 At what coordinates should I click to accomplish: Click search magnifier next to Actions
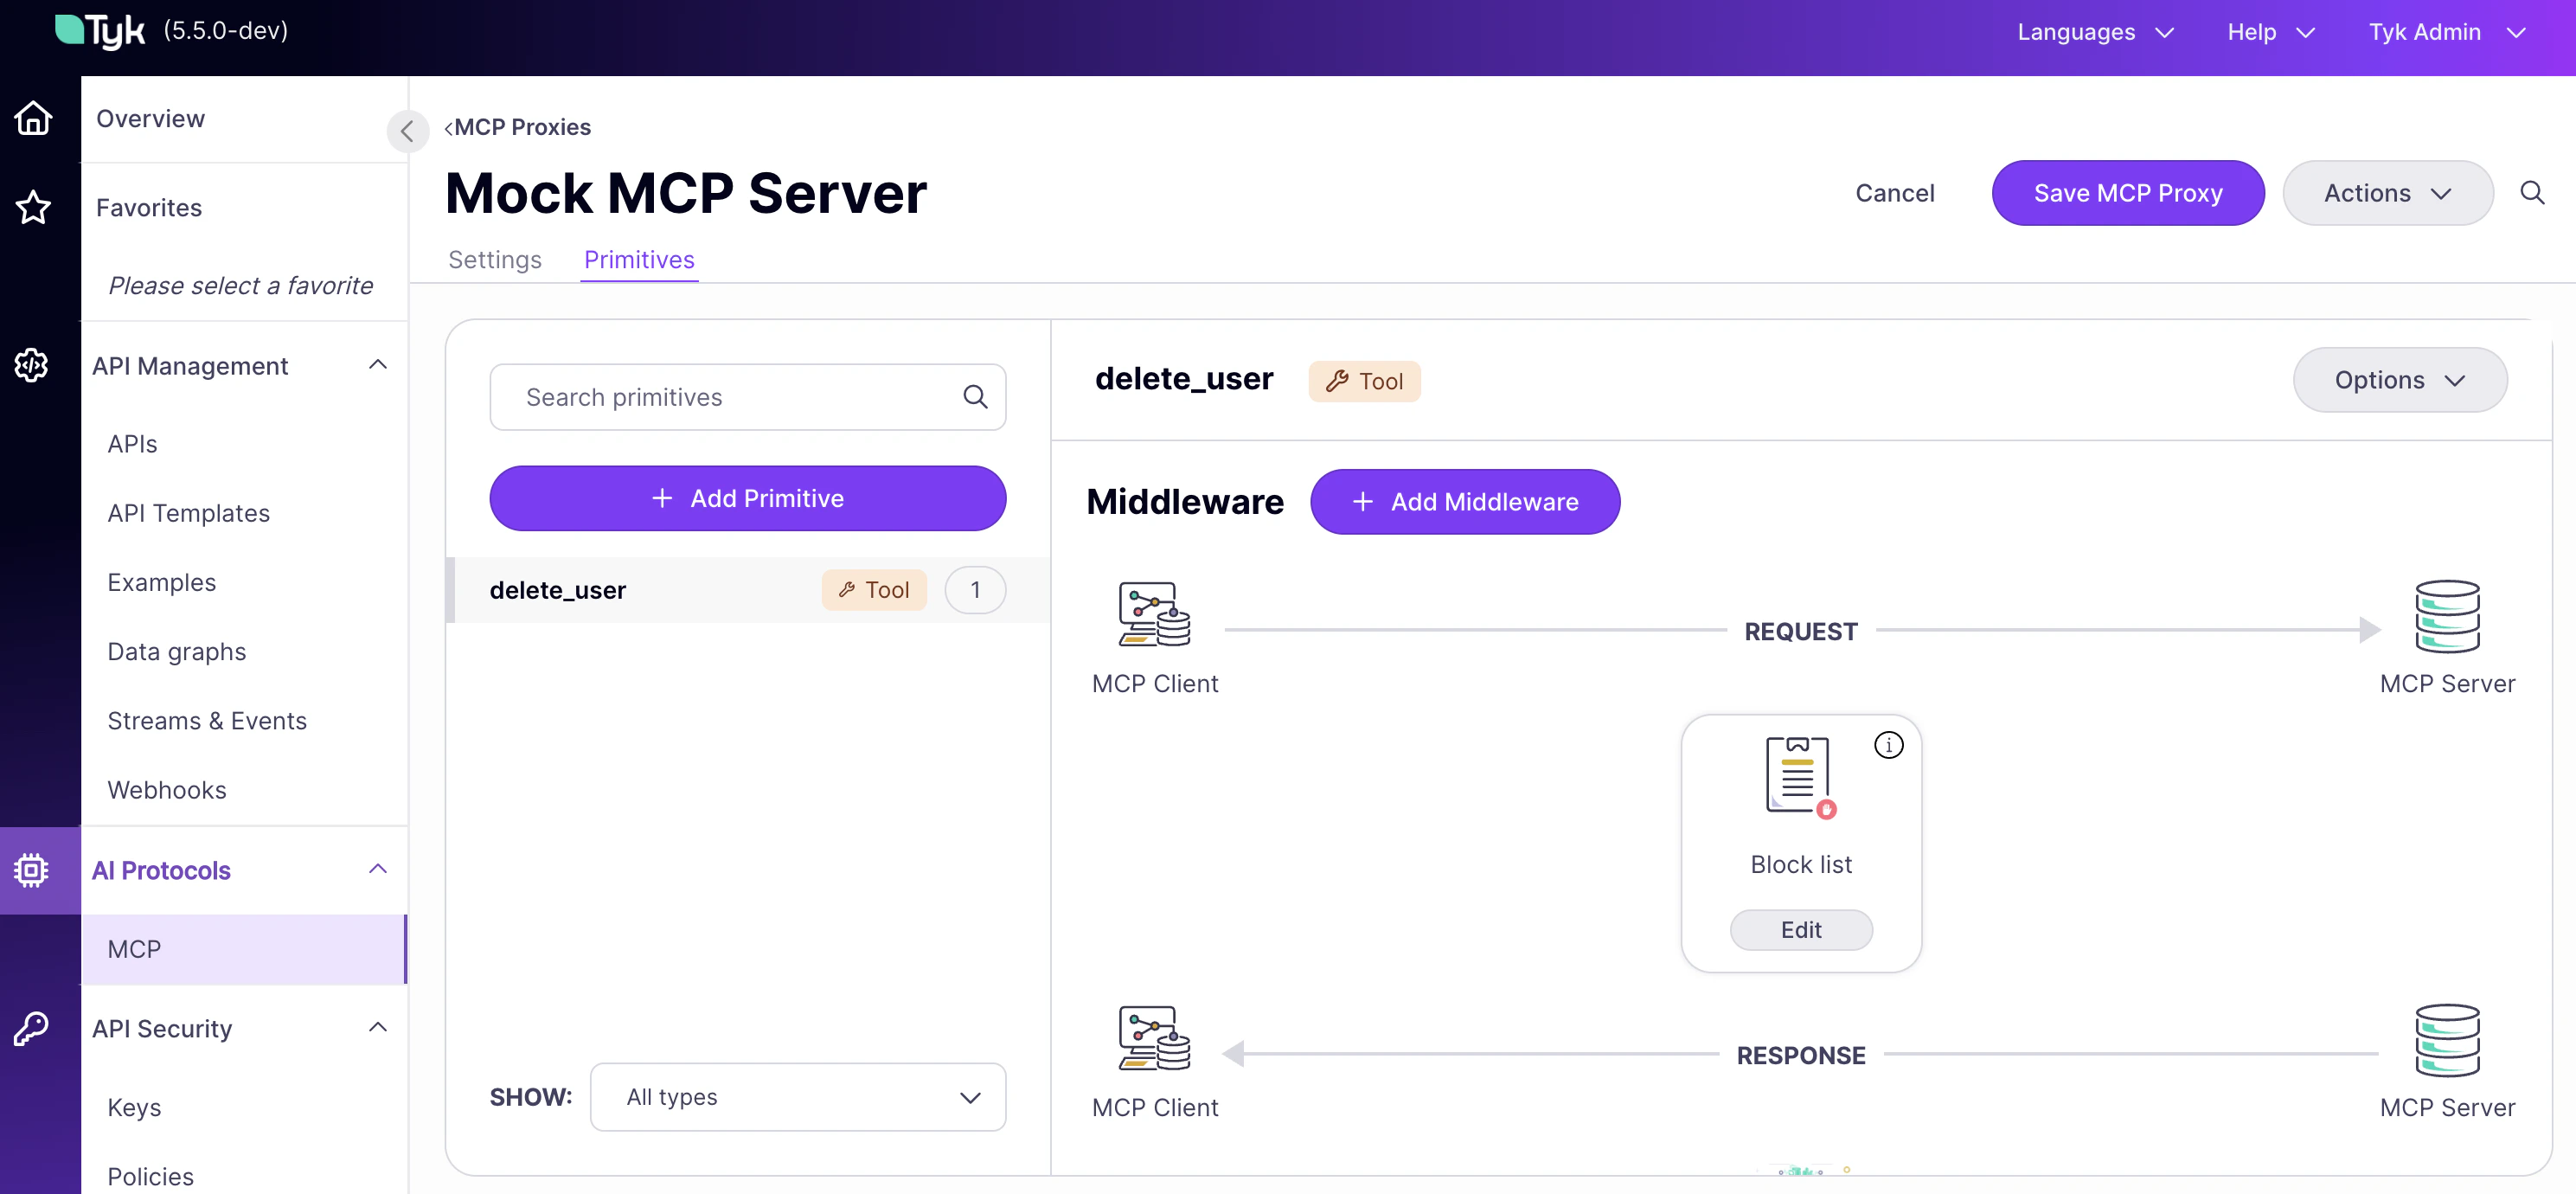2531,193
